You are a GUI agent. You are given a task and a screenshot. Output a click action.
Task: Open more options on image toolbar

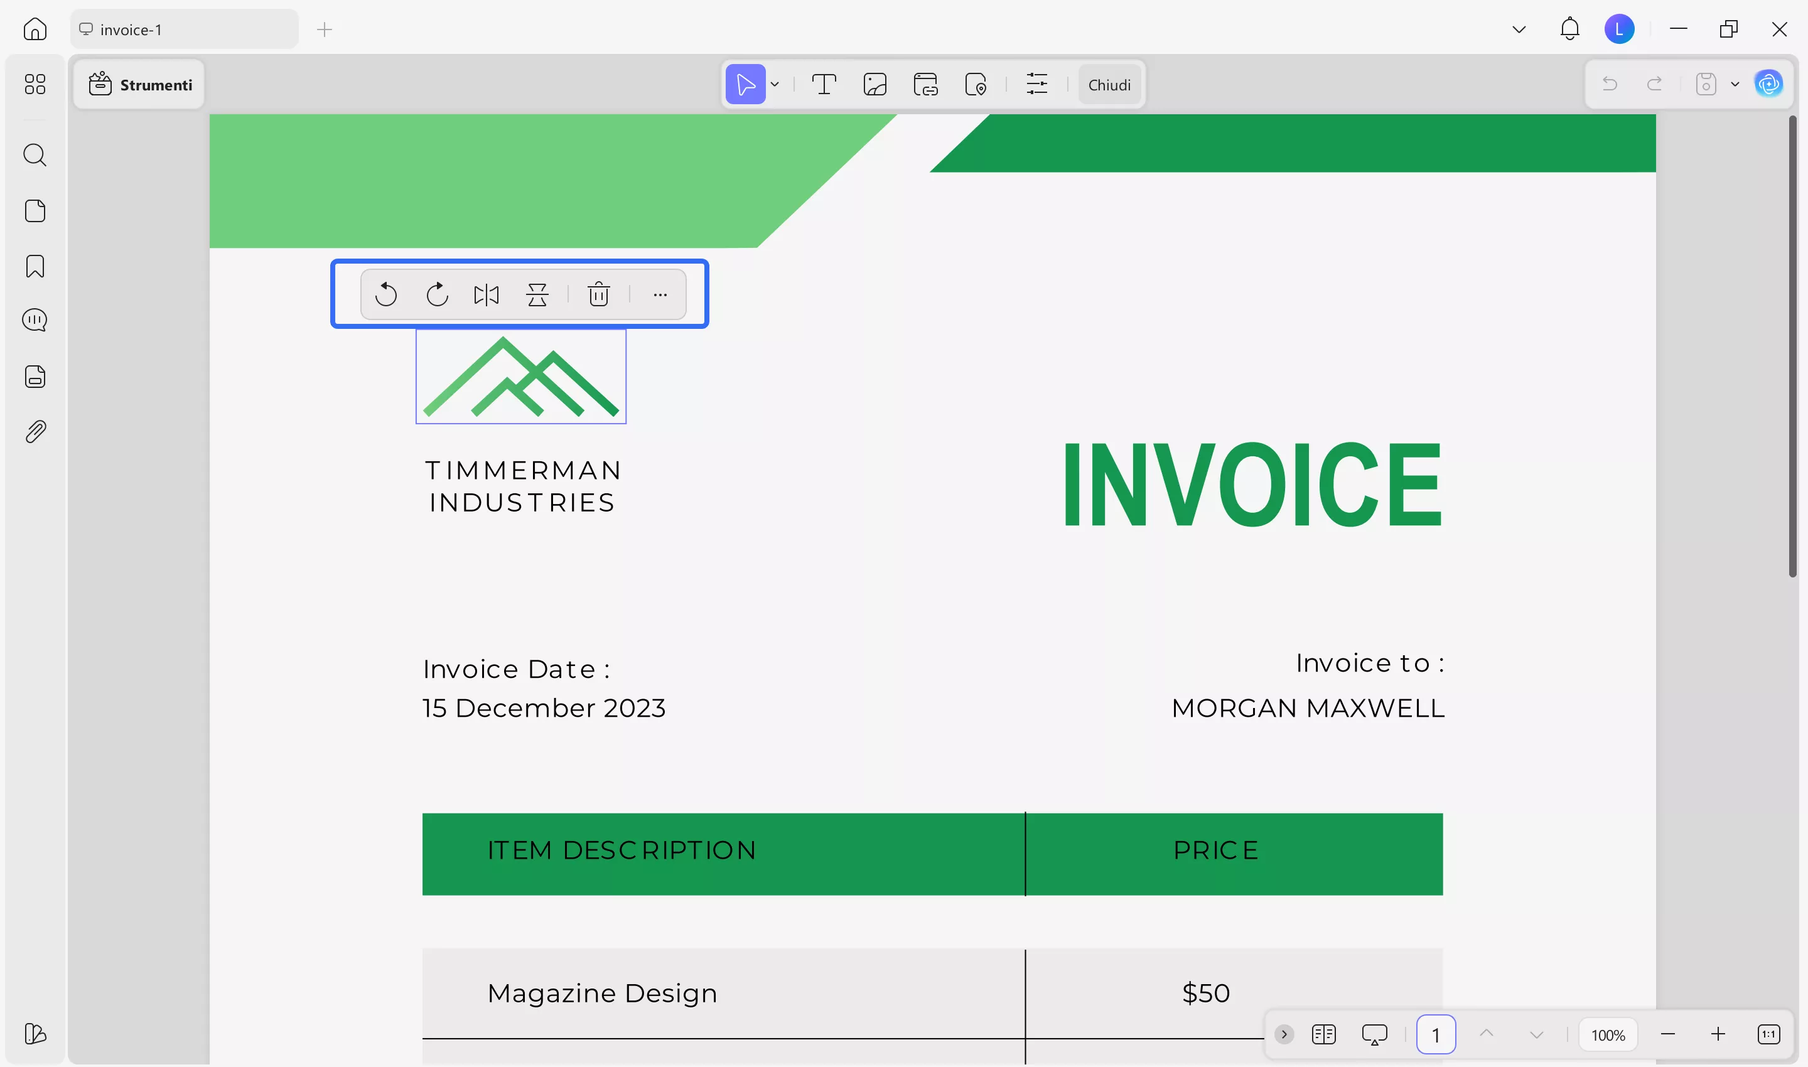pos(660,295)
